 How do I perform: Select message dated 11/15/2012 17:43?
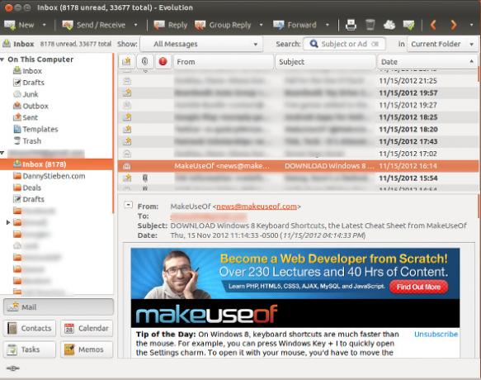[x=298, y=141]
